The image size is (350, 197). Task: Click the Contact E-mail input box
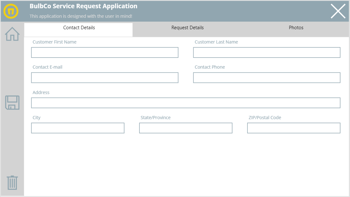point(104,78)
